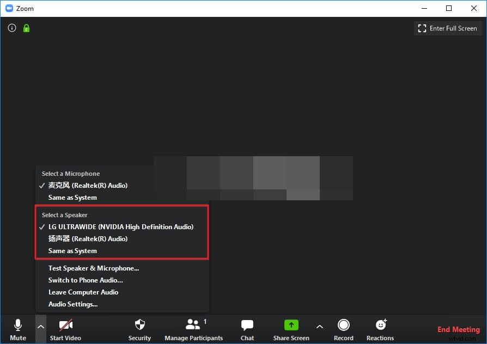The image size is (487, 344).
Task: Choose Switch to Phone Audio option
Action: point(86,280)
